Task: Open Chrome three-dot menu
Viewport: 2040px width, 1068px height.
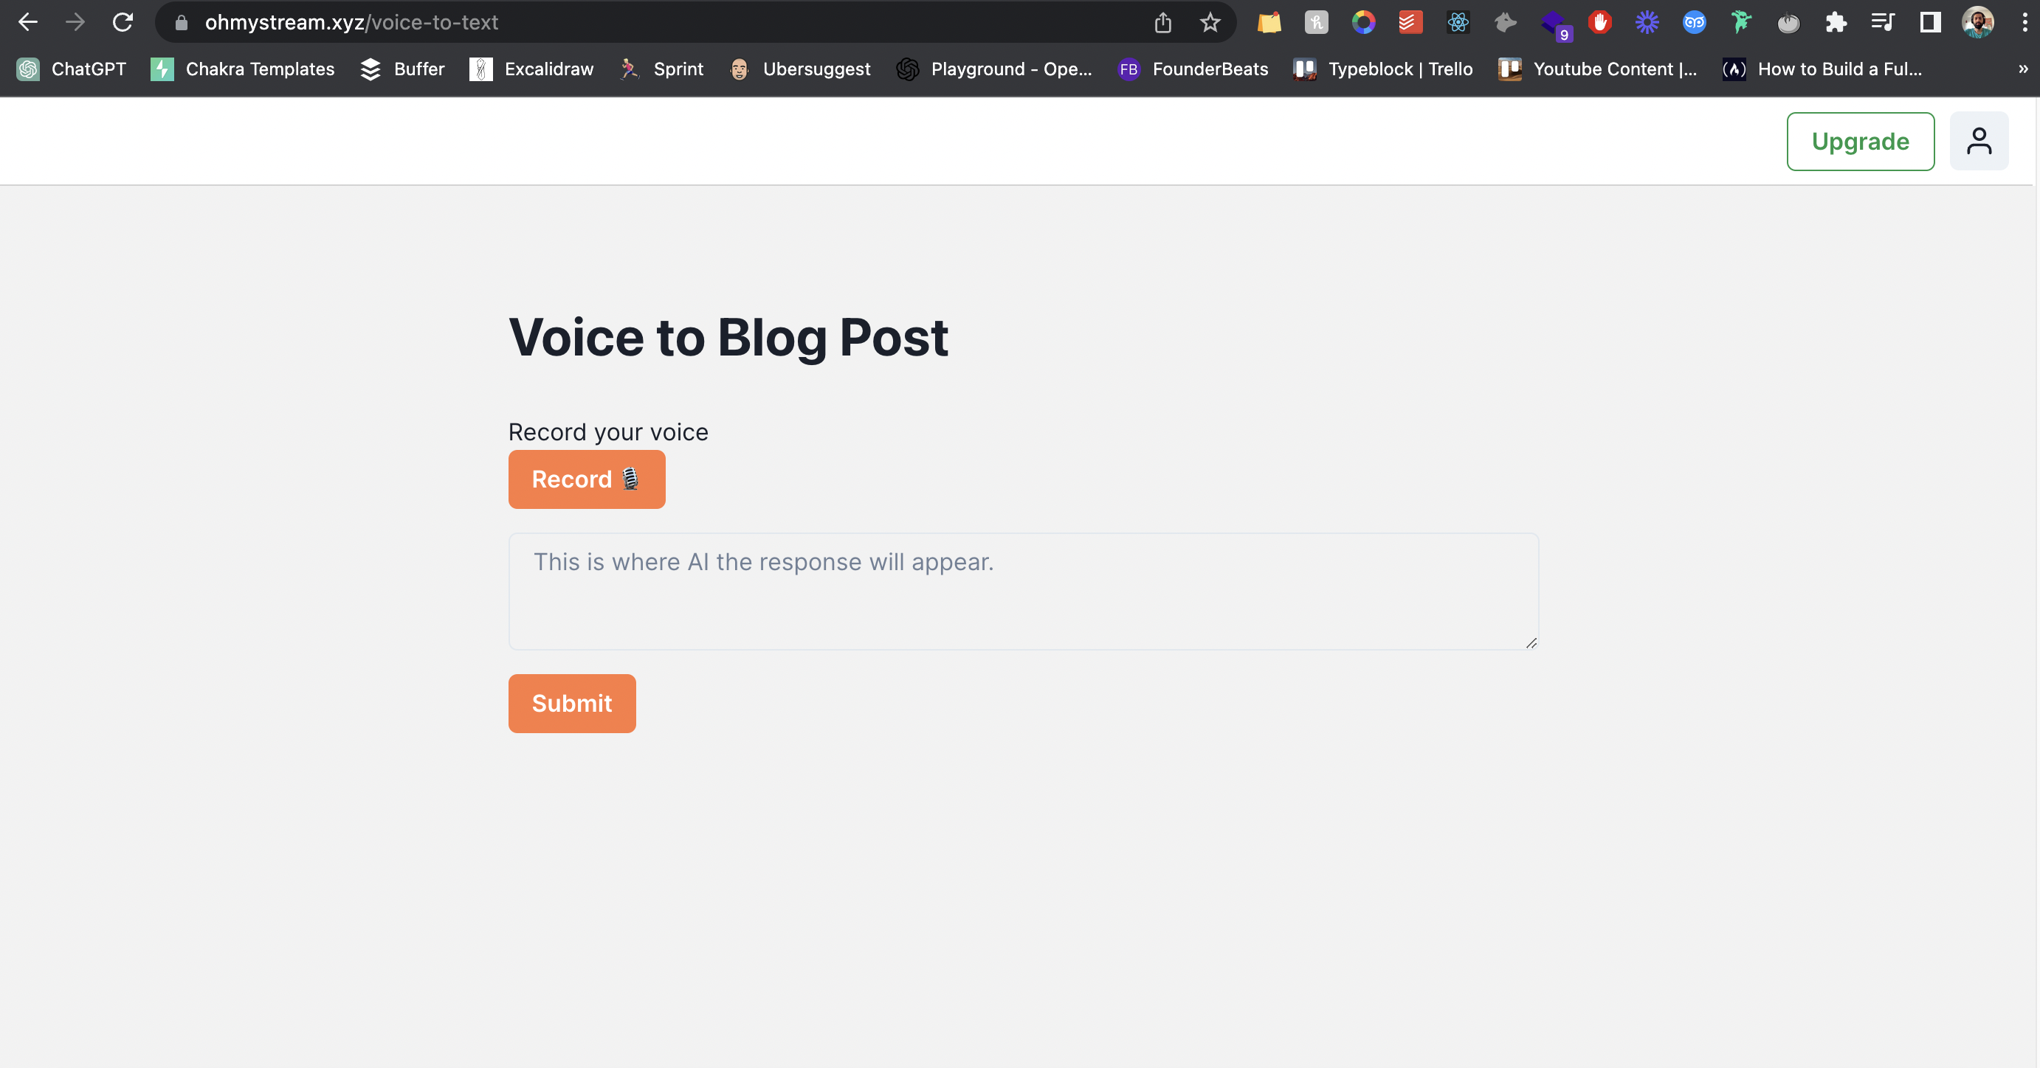Action: pos(2025,22)
